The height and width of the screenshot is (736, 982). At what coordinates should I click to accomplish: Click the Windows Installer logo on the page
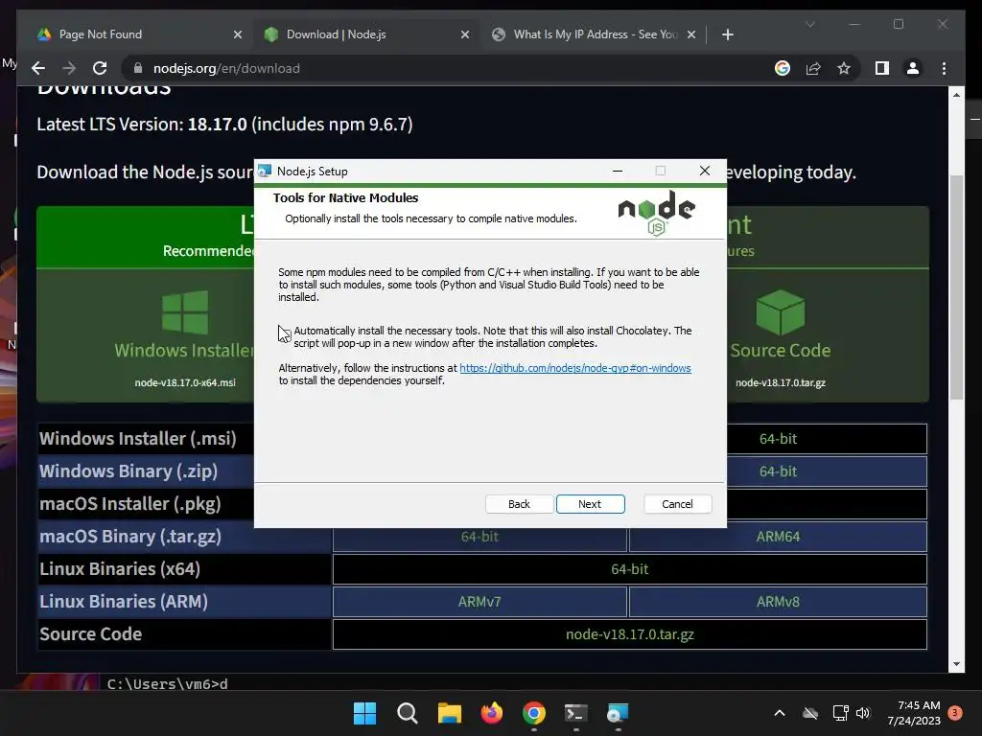[x=185, y=311]
